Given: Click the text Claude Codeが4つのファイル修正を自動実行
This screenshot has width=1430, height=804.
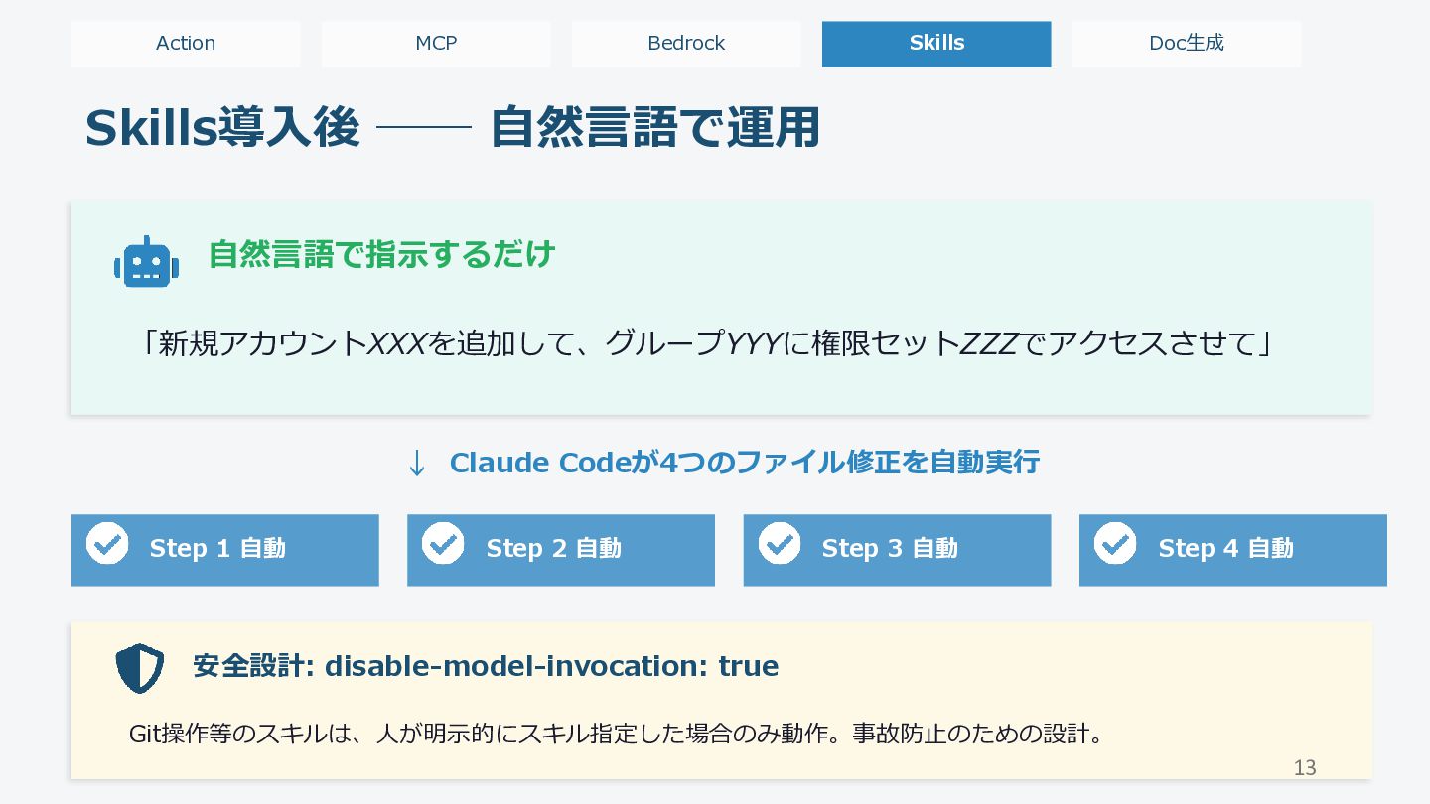Looking at the screenshot, I should [744, 463].
